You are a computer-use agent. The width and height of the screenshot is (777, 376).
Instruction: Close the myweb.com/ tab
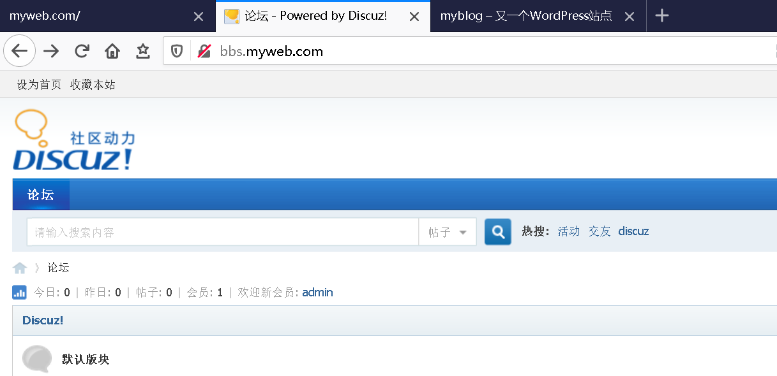tap(199, 17)
